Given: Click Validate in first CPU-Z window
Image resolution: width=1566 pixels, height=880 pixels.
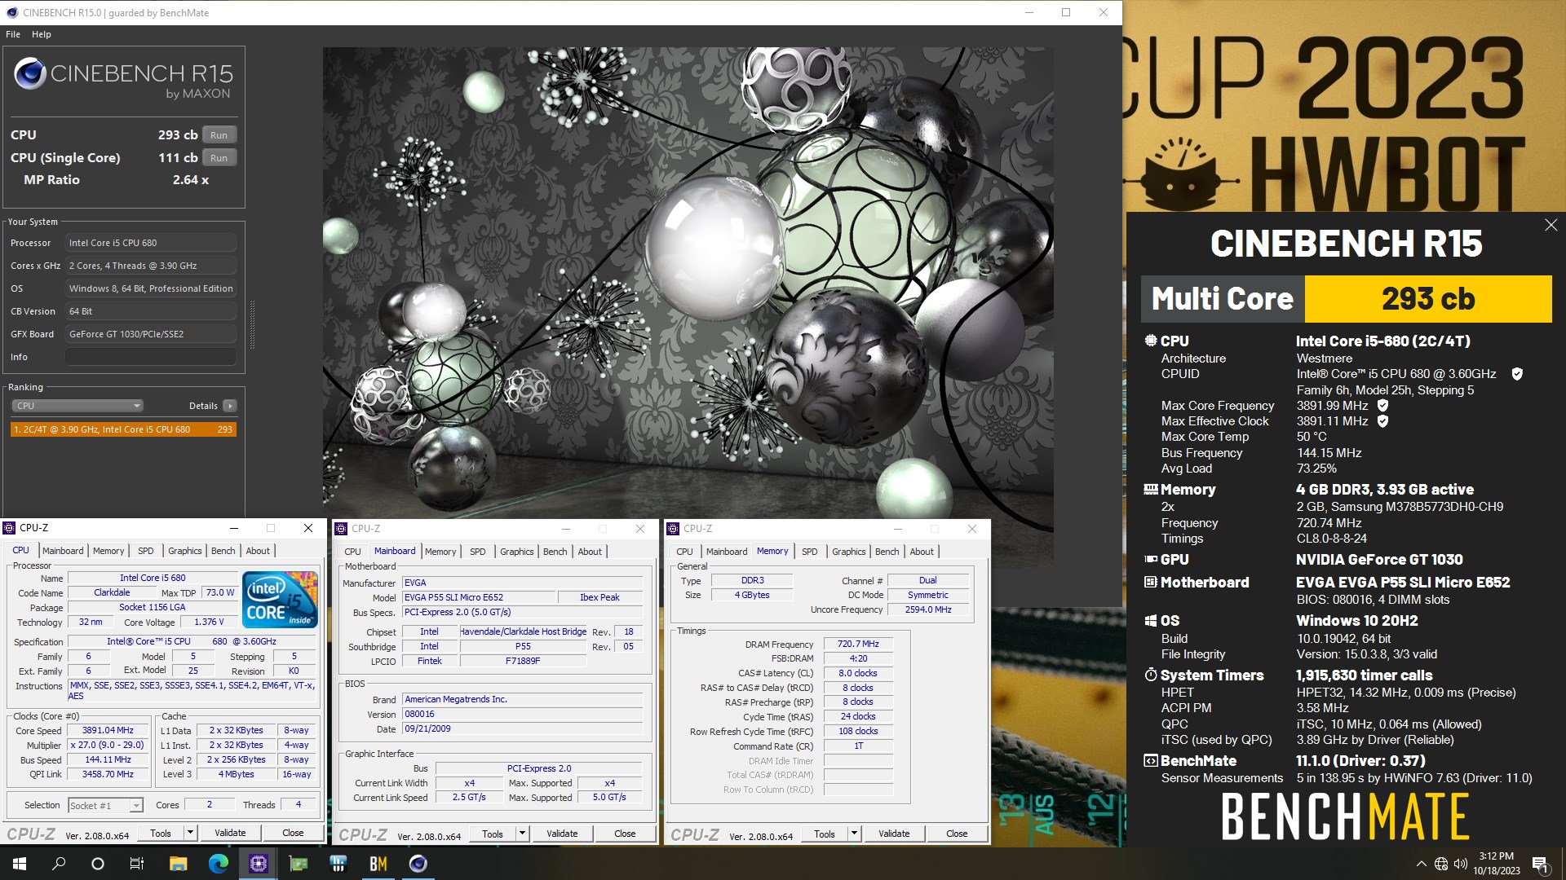Looking at the screenshot, I should 230,833.
